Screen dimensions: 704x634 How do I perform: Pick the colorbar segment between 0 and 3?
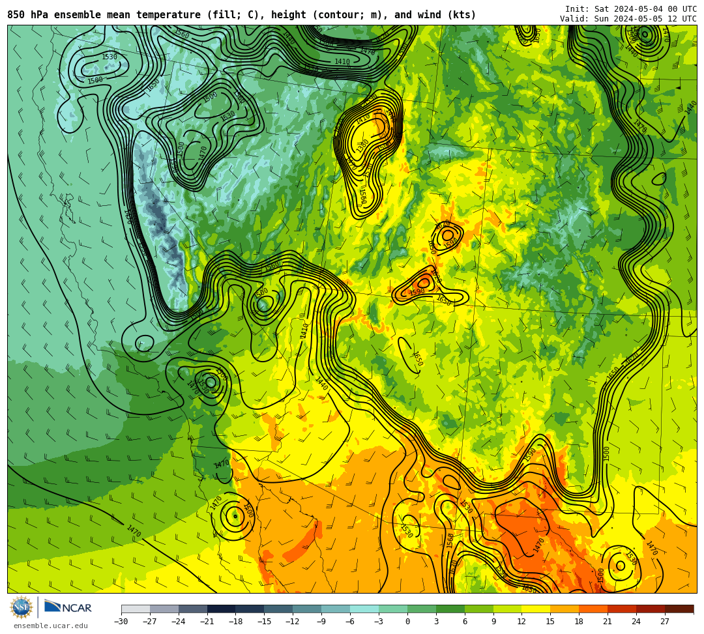pyautogui.click(x=422, y=609)
